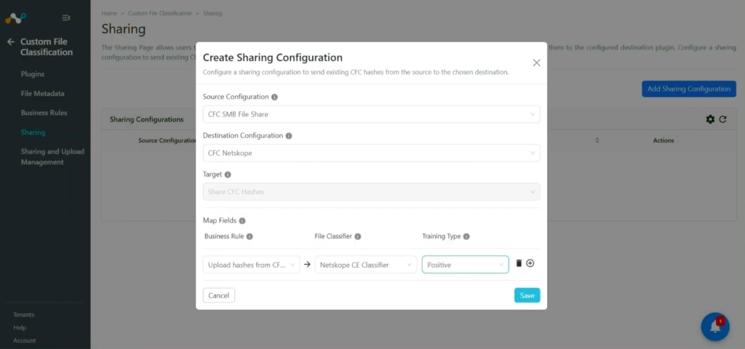
Task: Click the Actions column header
Action: tap(664, 140)
